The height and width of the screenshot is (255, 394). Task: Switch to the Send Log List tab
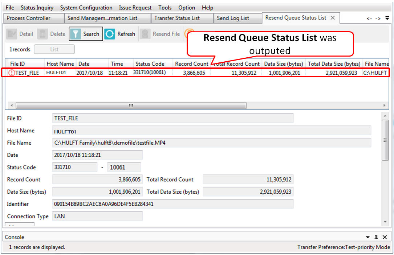tap(233, 18)
